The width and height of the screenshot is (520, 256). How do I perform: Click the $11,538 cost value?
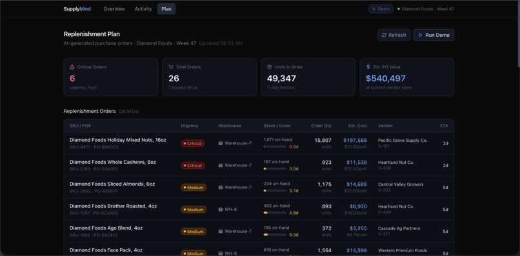357,162
